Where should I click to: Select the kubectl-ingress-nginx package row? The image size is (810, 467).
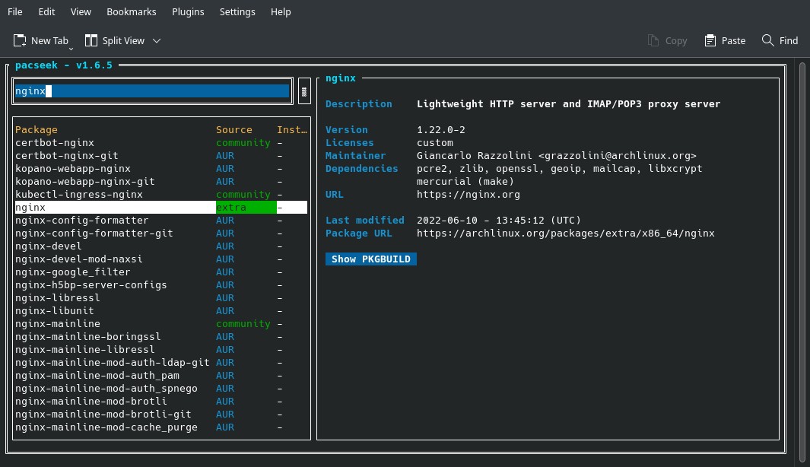[x=161, y=194]
